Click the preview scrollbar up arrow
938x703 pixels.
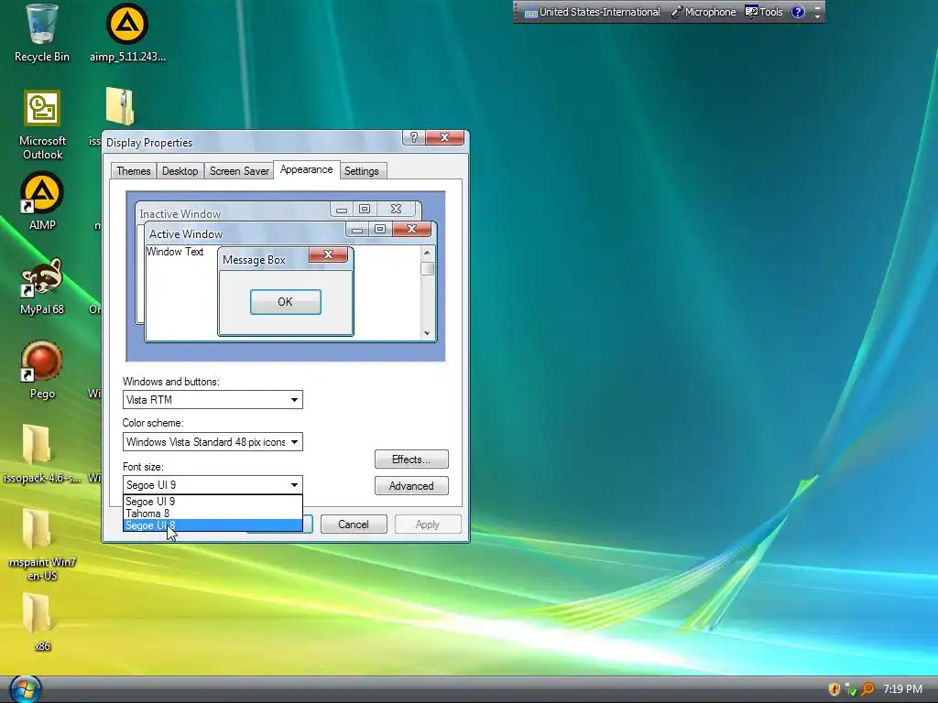tap(427, 253)
